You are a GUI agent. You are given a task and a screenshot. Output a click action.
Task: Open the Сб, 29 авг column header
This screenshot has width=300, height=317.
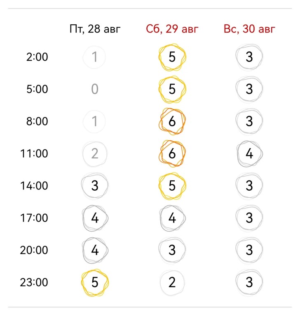pyautogui.click(x=172, y=29)
